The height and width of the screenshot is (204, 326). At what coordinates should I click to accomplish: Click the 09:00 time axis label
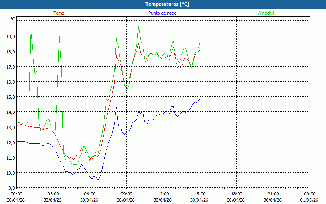(127, 194)
